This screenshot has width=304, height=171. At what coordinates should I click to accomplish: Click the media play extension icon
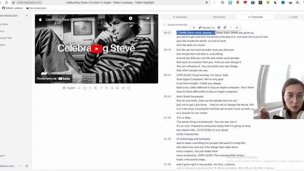pos(298,2)
